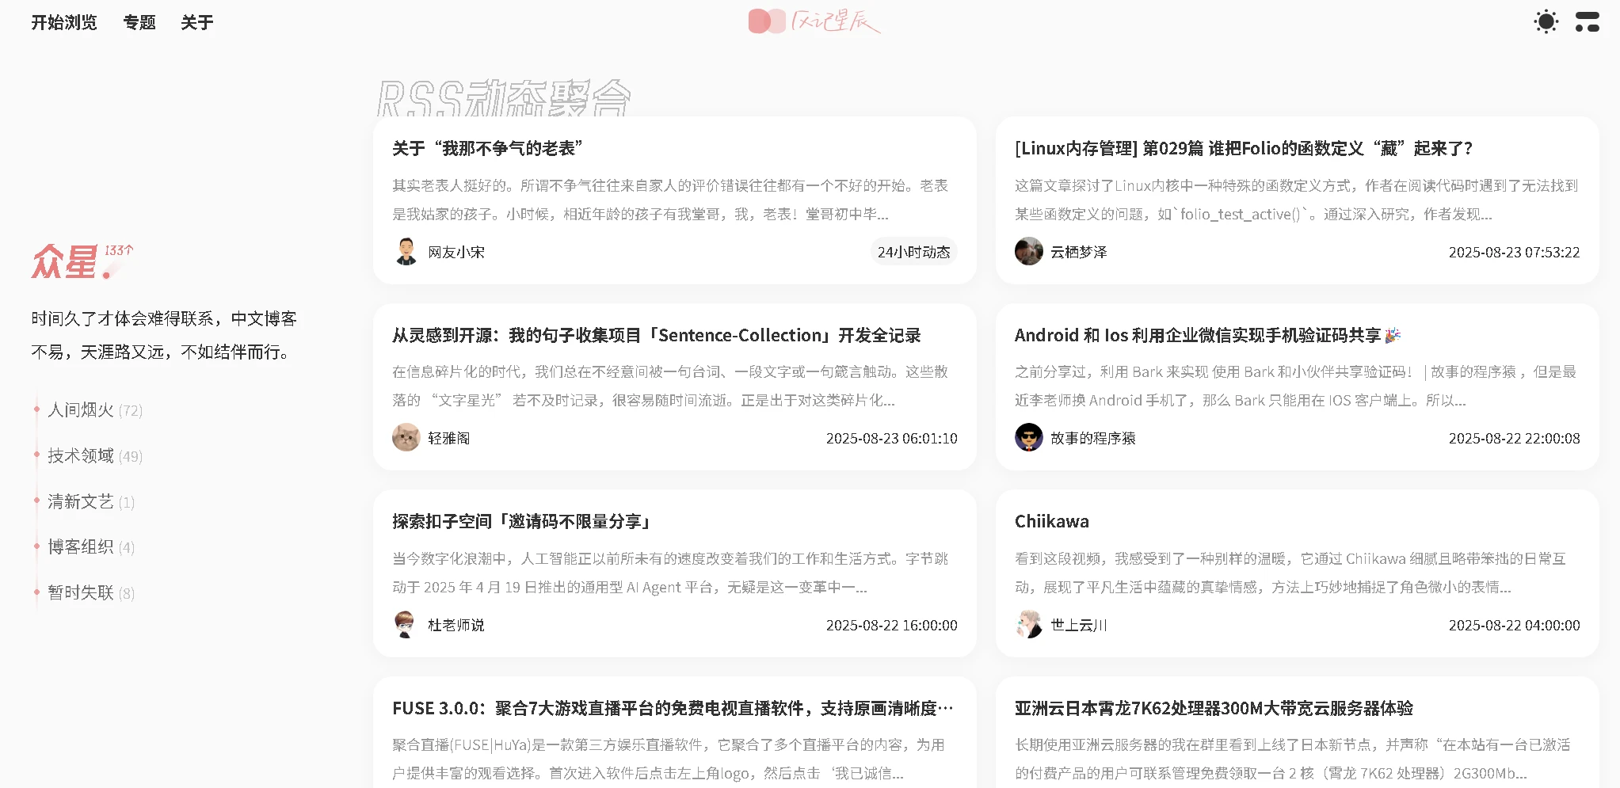Click the 反记星辰 site logo
This screenshot has width=1620, height=788.
tap(814, 21)
